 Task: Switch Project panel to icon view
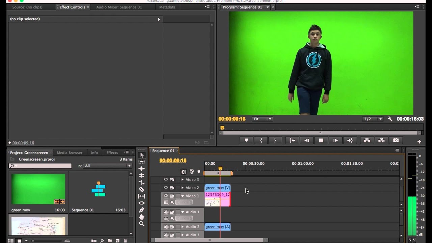pyautogui.click(x=19, y=241)
